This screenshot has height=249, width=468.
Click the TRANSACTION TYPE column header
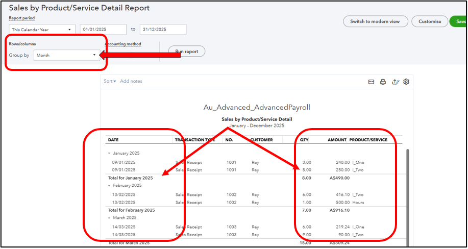pyautogui.click(x=195, y=140)
